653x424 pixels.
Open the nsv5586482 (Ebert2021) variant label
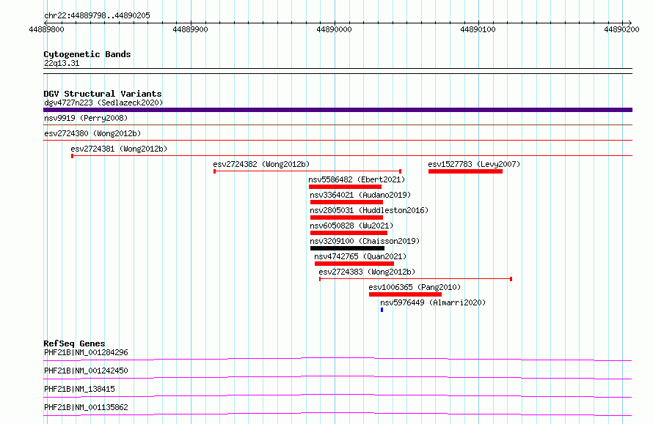point(357,179)
